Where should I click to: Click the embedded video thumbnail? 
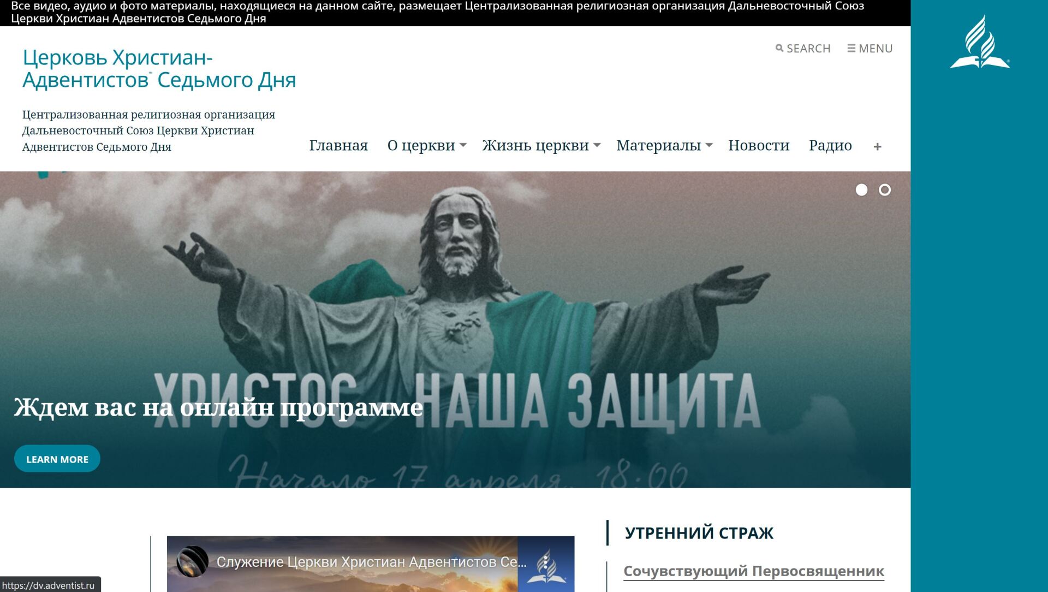click(371, 564)
